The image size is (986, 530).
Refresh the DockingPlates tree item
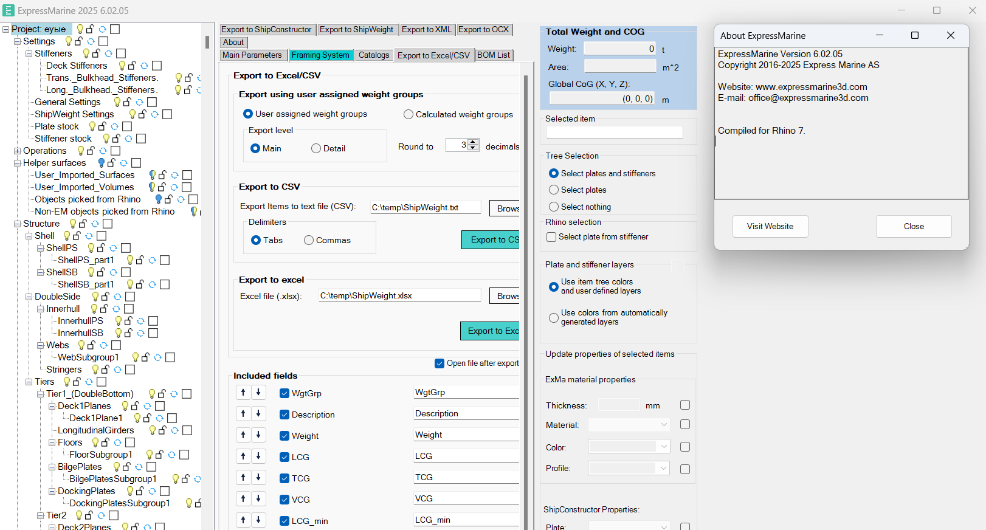pos(152,491)
